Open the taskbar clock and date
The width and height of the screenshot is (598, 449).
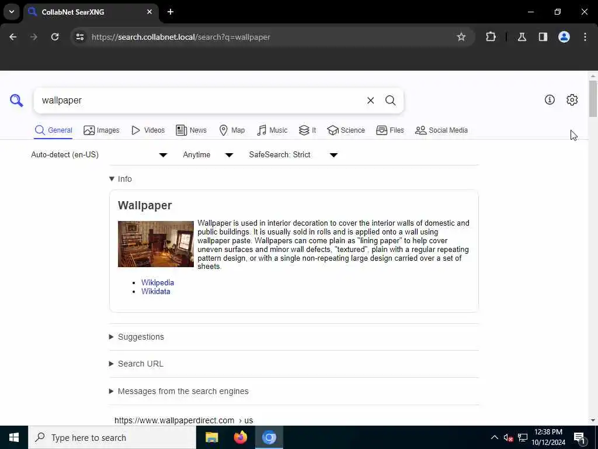point(548,437)
